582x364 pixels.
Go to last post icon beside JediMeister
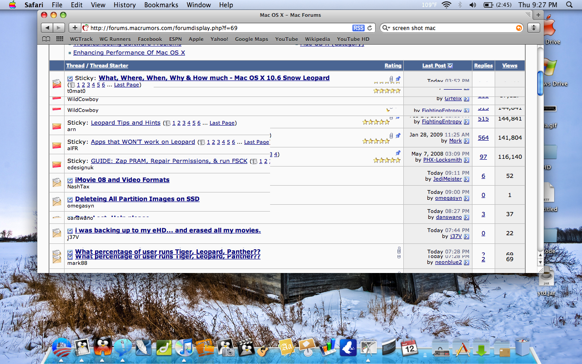[467, 179]
